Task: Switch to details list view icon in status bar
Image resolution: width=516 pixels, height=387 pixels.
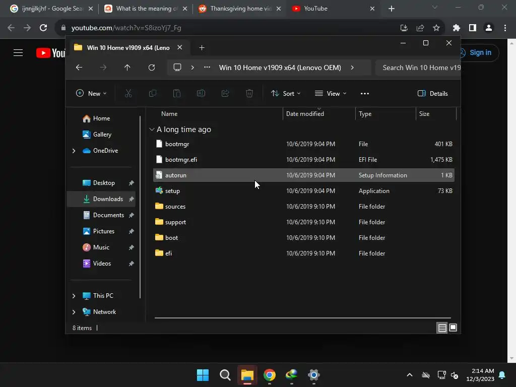Action: (442, 328)
